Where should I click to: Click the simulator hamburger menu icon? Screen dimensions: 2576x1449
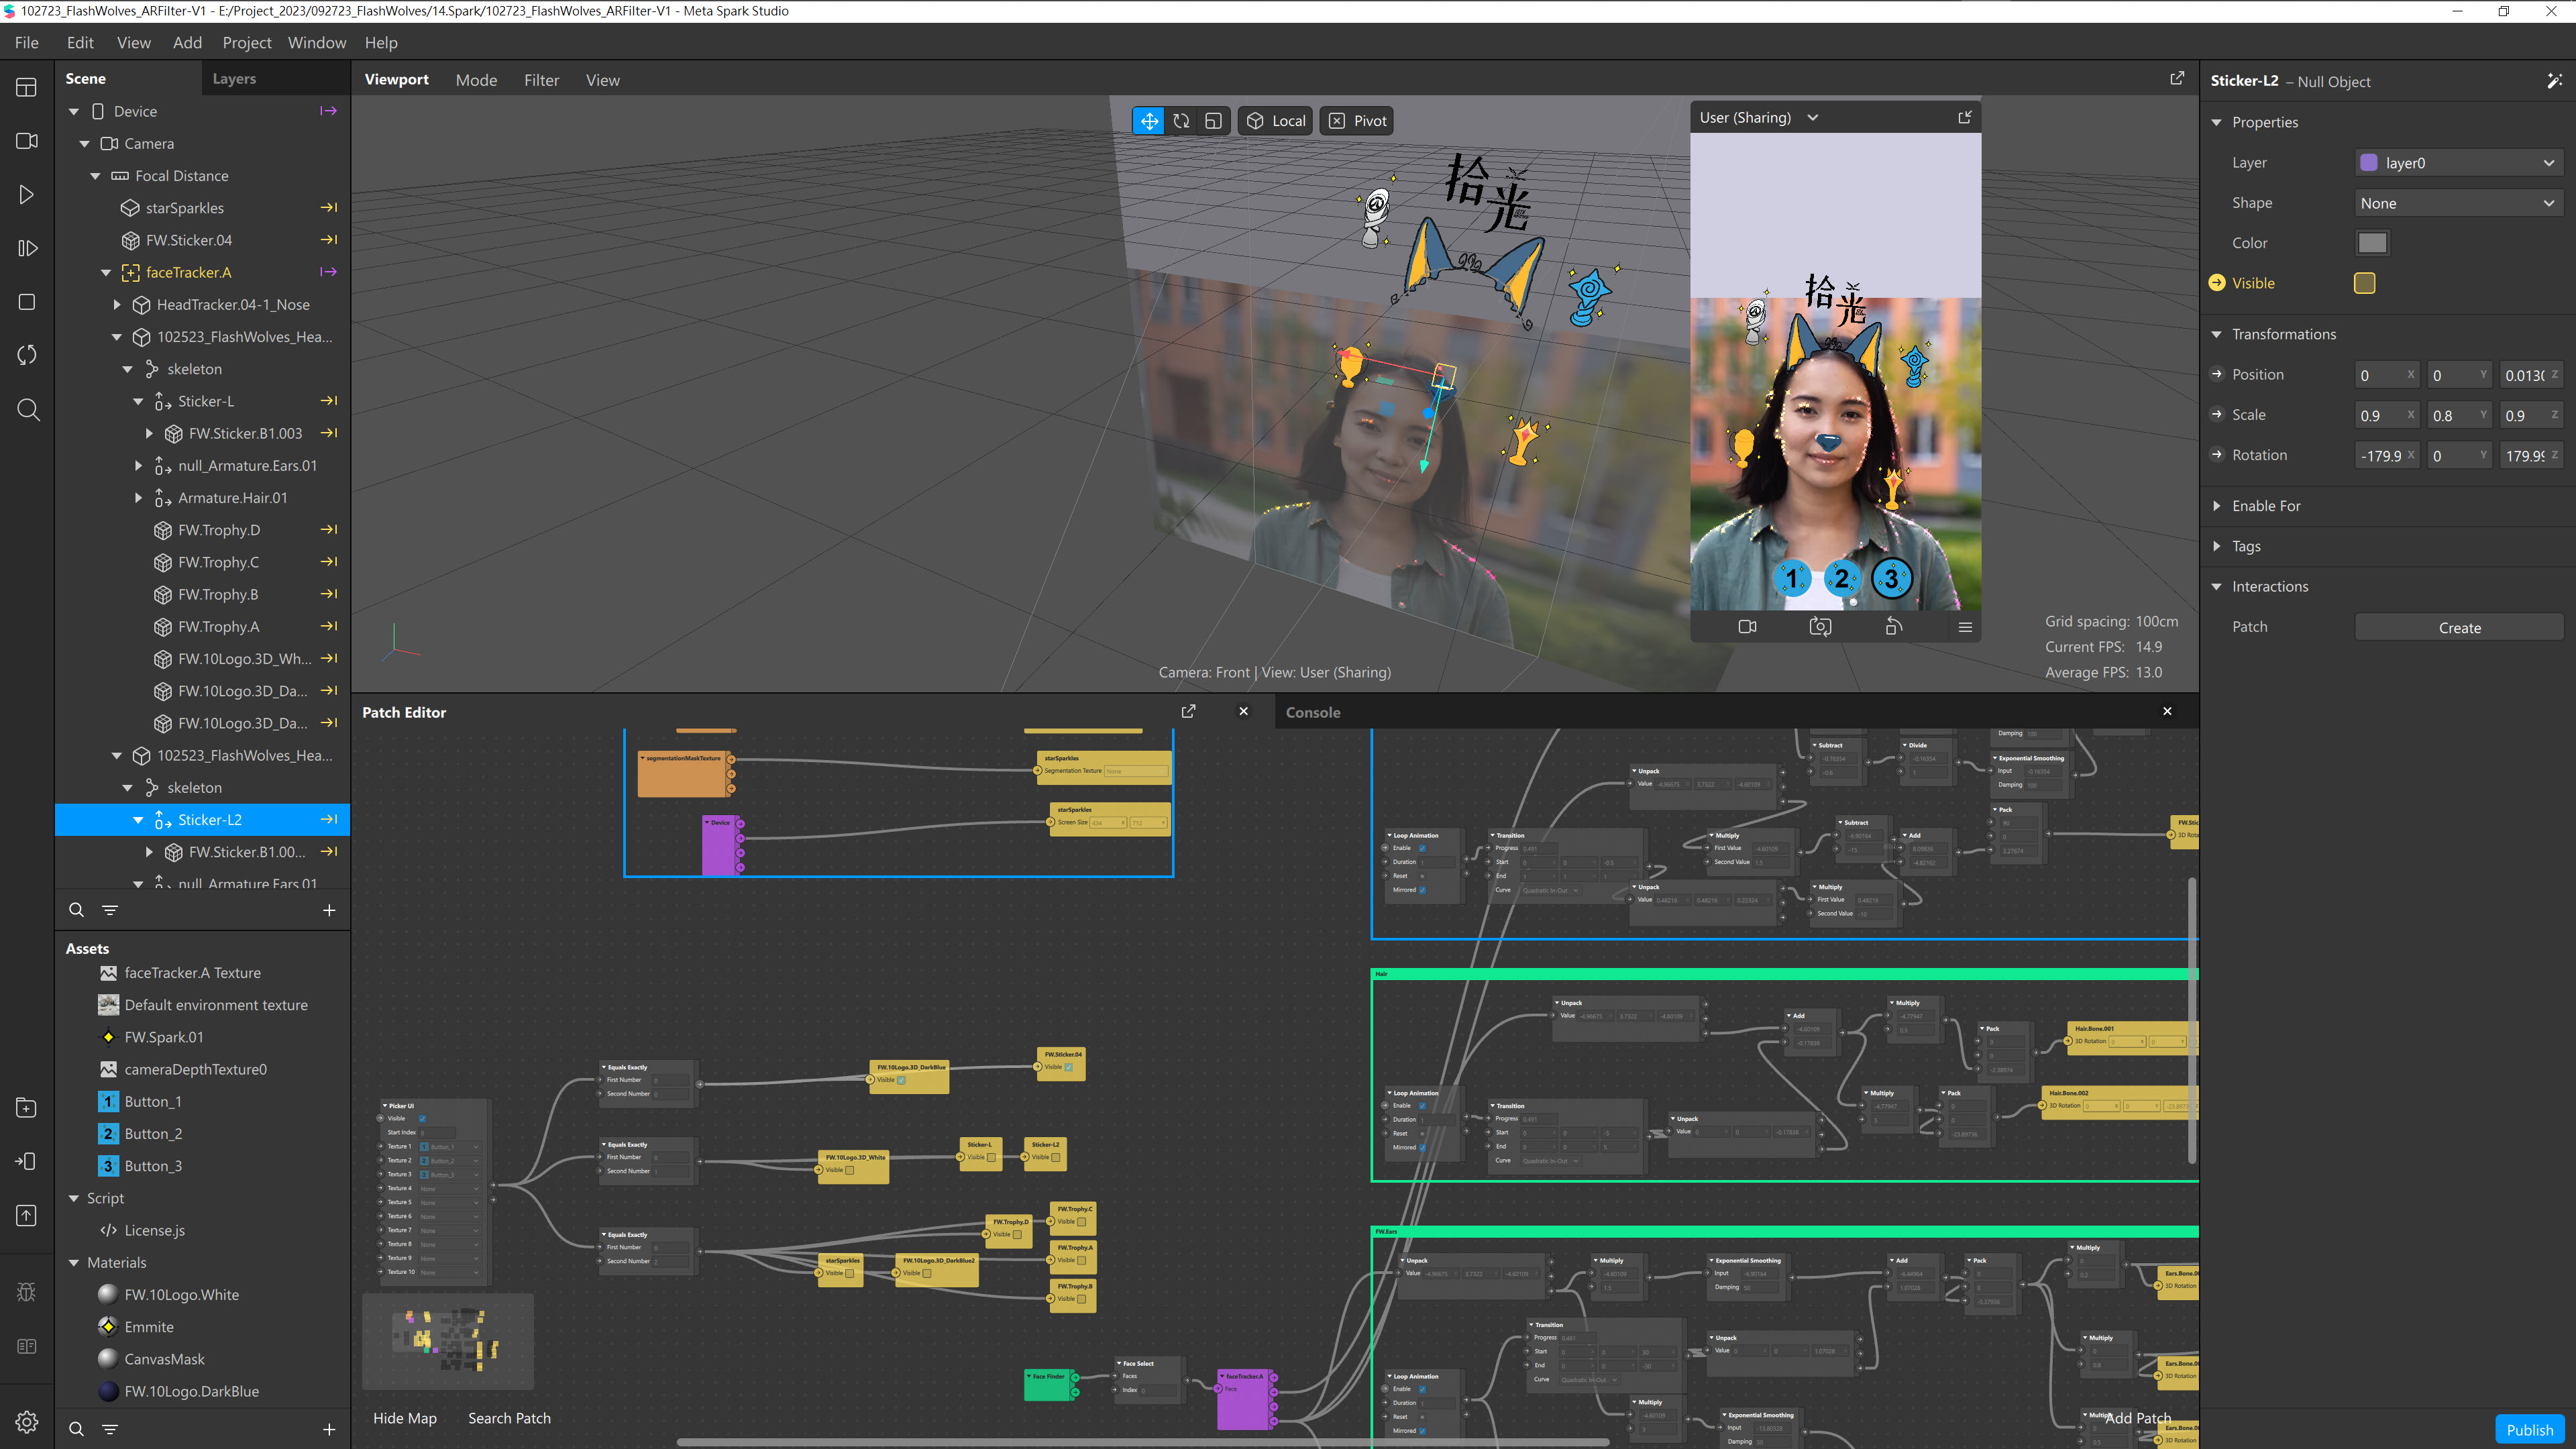(1964, 627)
